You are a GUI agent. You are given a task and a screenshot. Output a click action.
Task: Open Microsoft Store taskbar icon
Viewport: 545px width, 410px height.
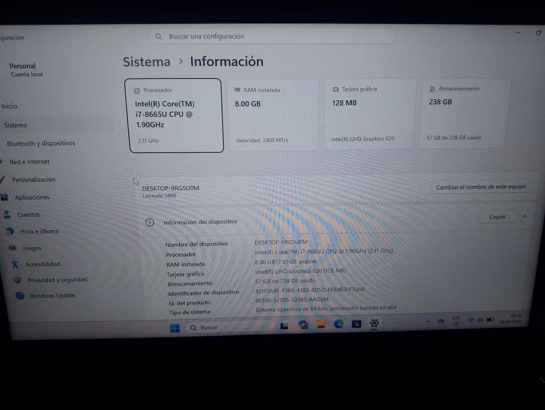[356, 324]
